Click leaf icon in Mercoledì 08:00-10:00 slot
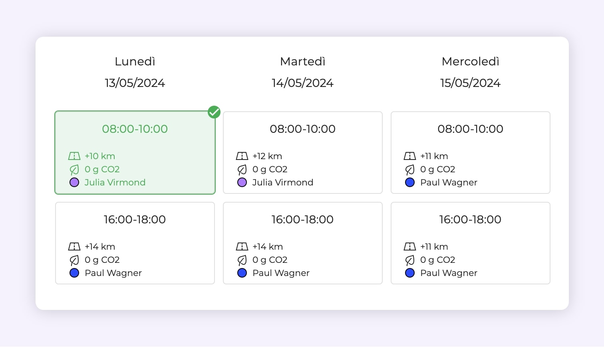 tap(410, 170)
